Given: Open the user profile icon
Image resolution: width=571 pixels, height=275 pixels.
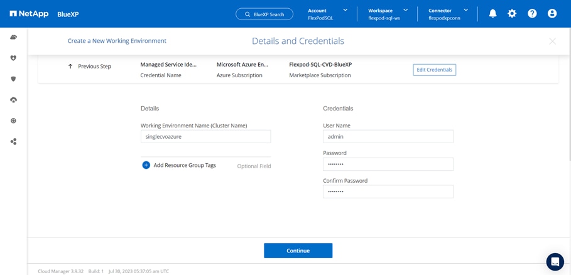Looking at the screenshot, I should pyautogui.click(x=552, y=14).
